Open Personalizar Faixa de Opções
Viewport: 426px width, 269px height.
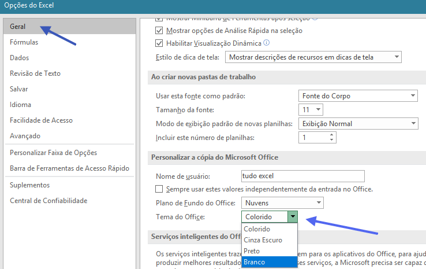click(x=69, y=153)
